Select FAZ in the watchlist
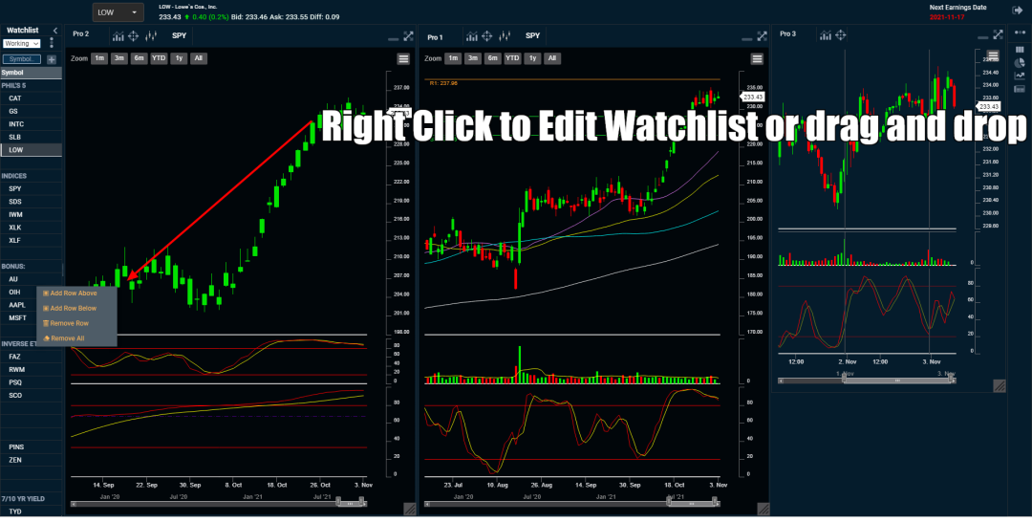 click(31, 357)
